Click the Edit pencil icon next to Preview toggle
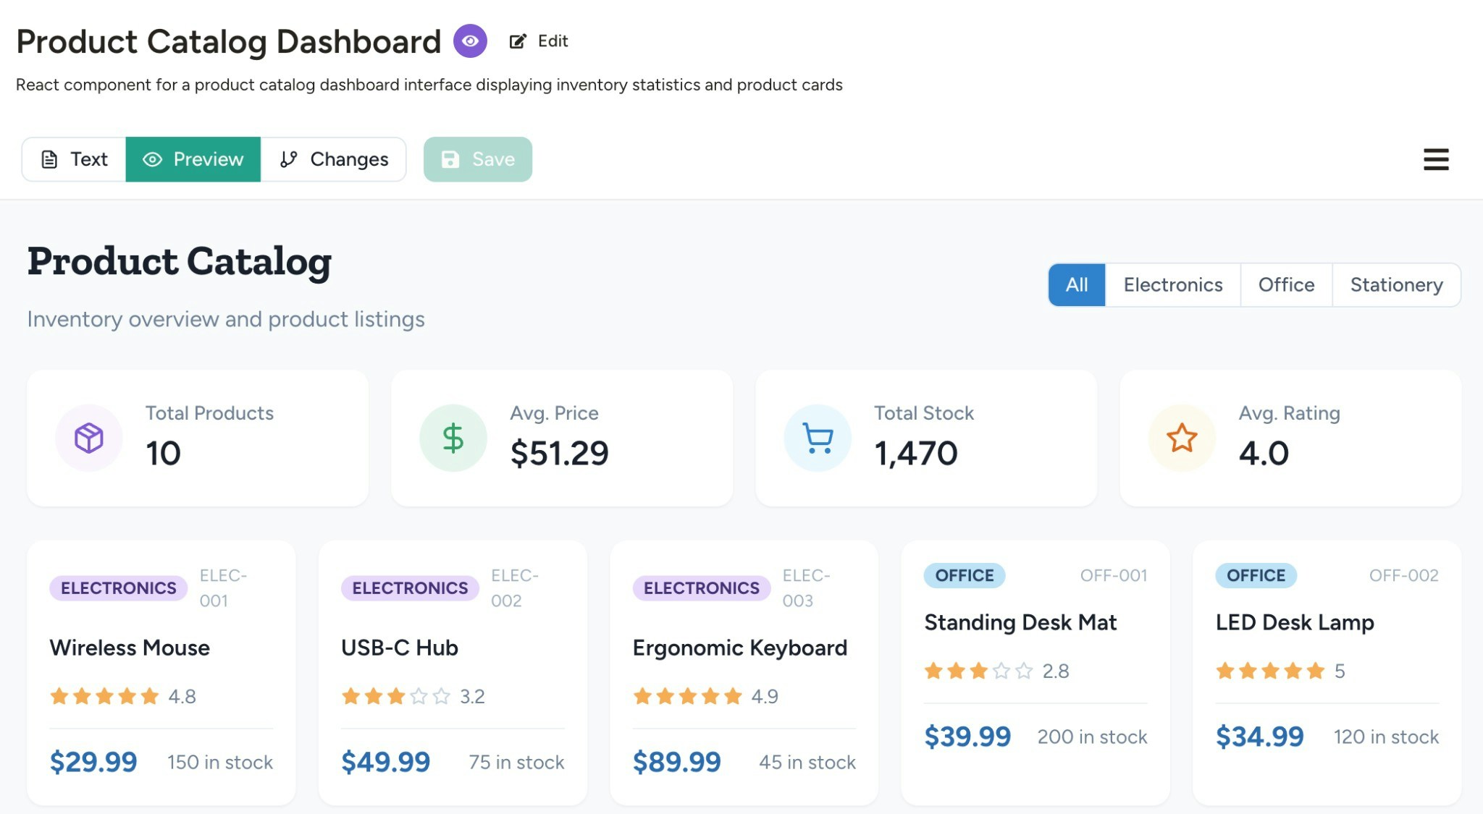 click(517, 41)
